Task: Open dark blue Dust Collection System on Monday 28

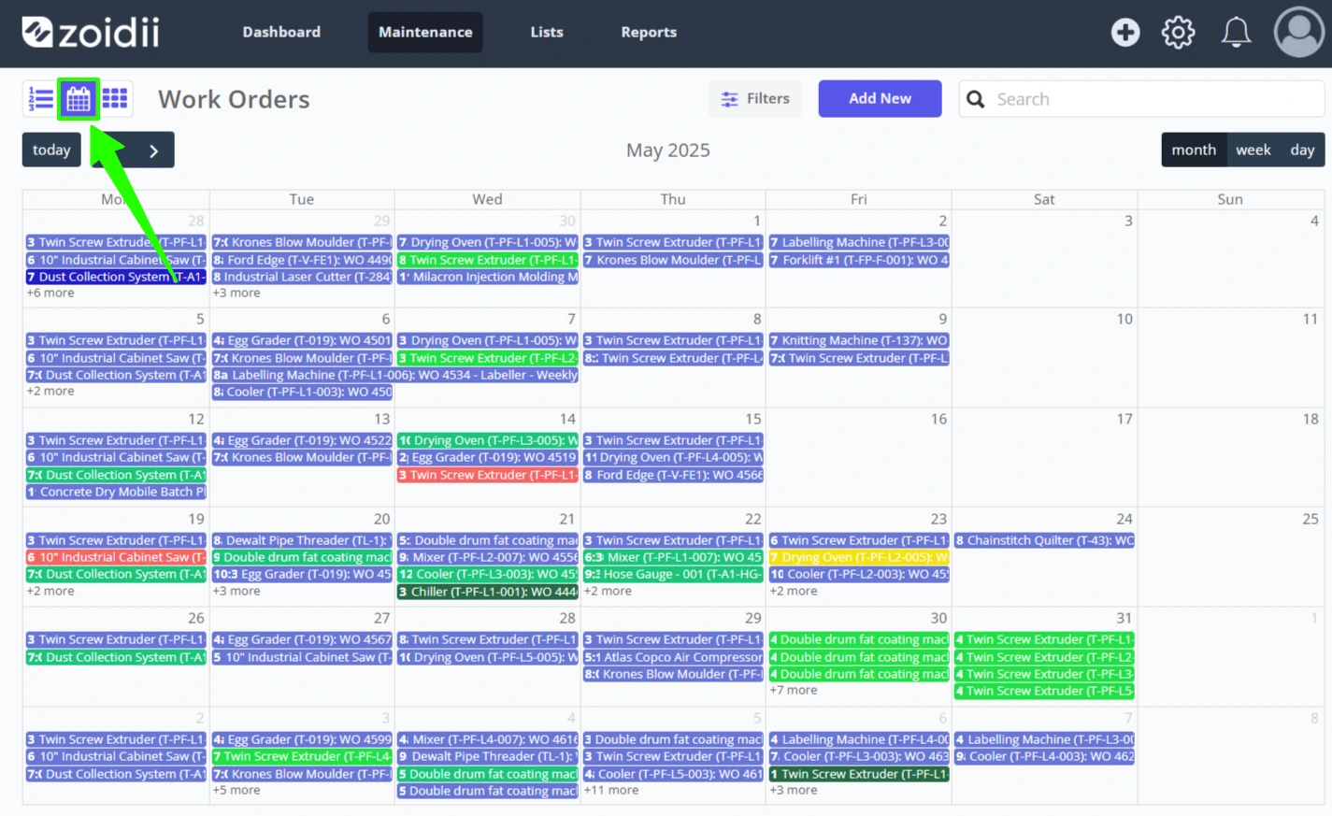Action: click(116, 277)
